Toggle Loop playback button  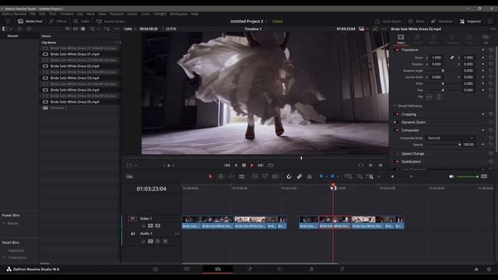coord(271,165)
